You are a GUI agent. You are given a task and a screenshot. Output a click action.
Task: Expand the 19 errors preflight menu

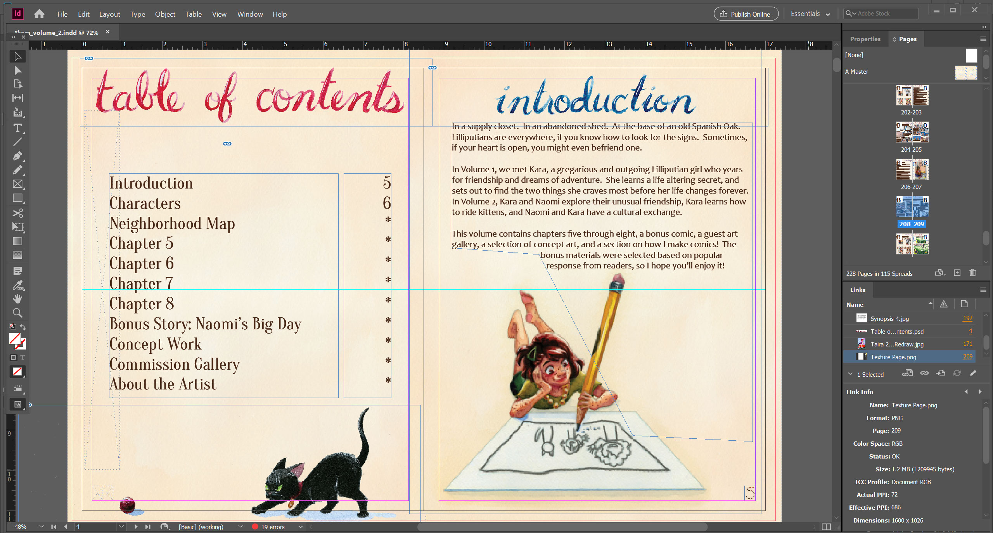click(x=300, y=527)
